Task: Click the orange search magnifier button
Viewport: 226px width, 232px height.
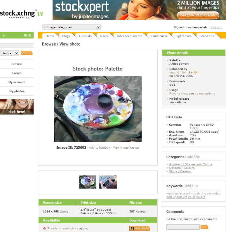Action: click(27, 53)
